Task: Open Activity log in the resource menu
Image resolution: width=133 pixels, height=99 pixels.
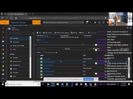Action: click(x=19, y=42)
